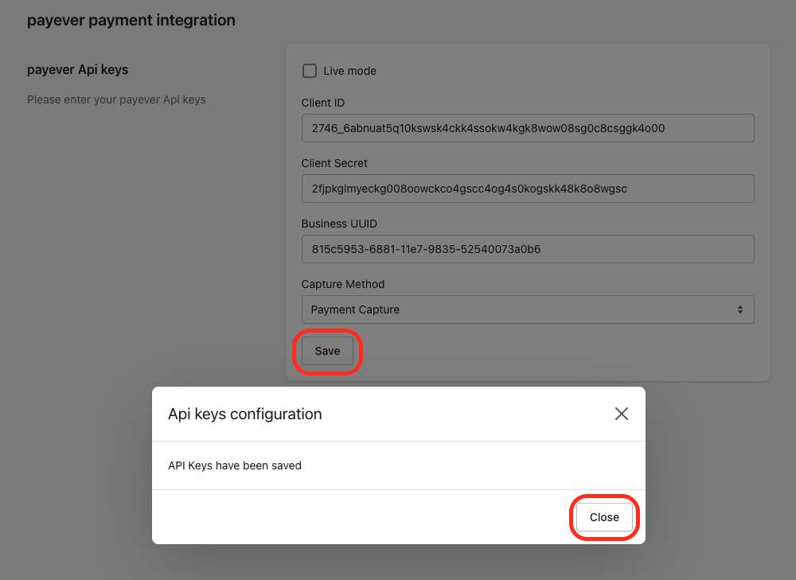The image size is (796, 580).
Task: Open the Capture Method dropdown
Action: coord(528,309)
